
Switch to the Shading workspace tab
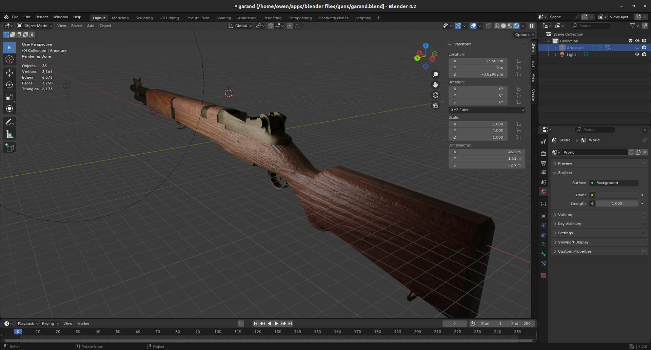coord(223,18)
